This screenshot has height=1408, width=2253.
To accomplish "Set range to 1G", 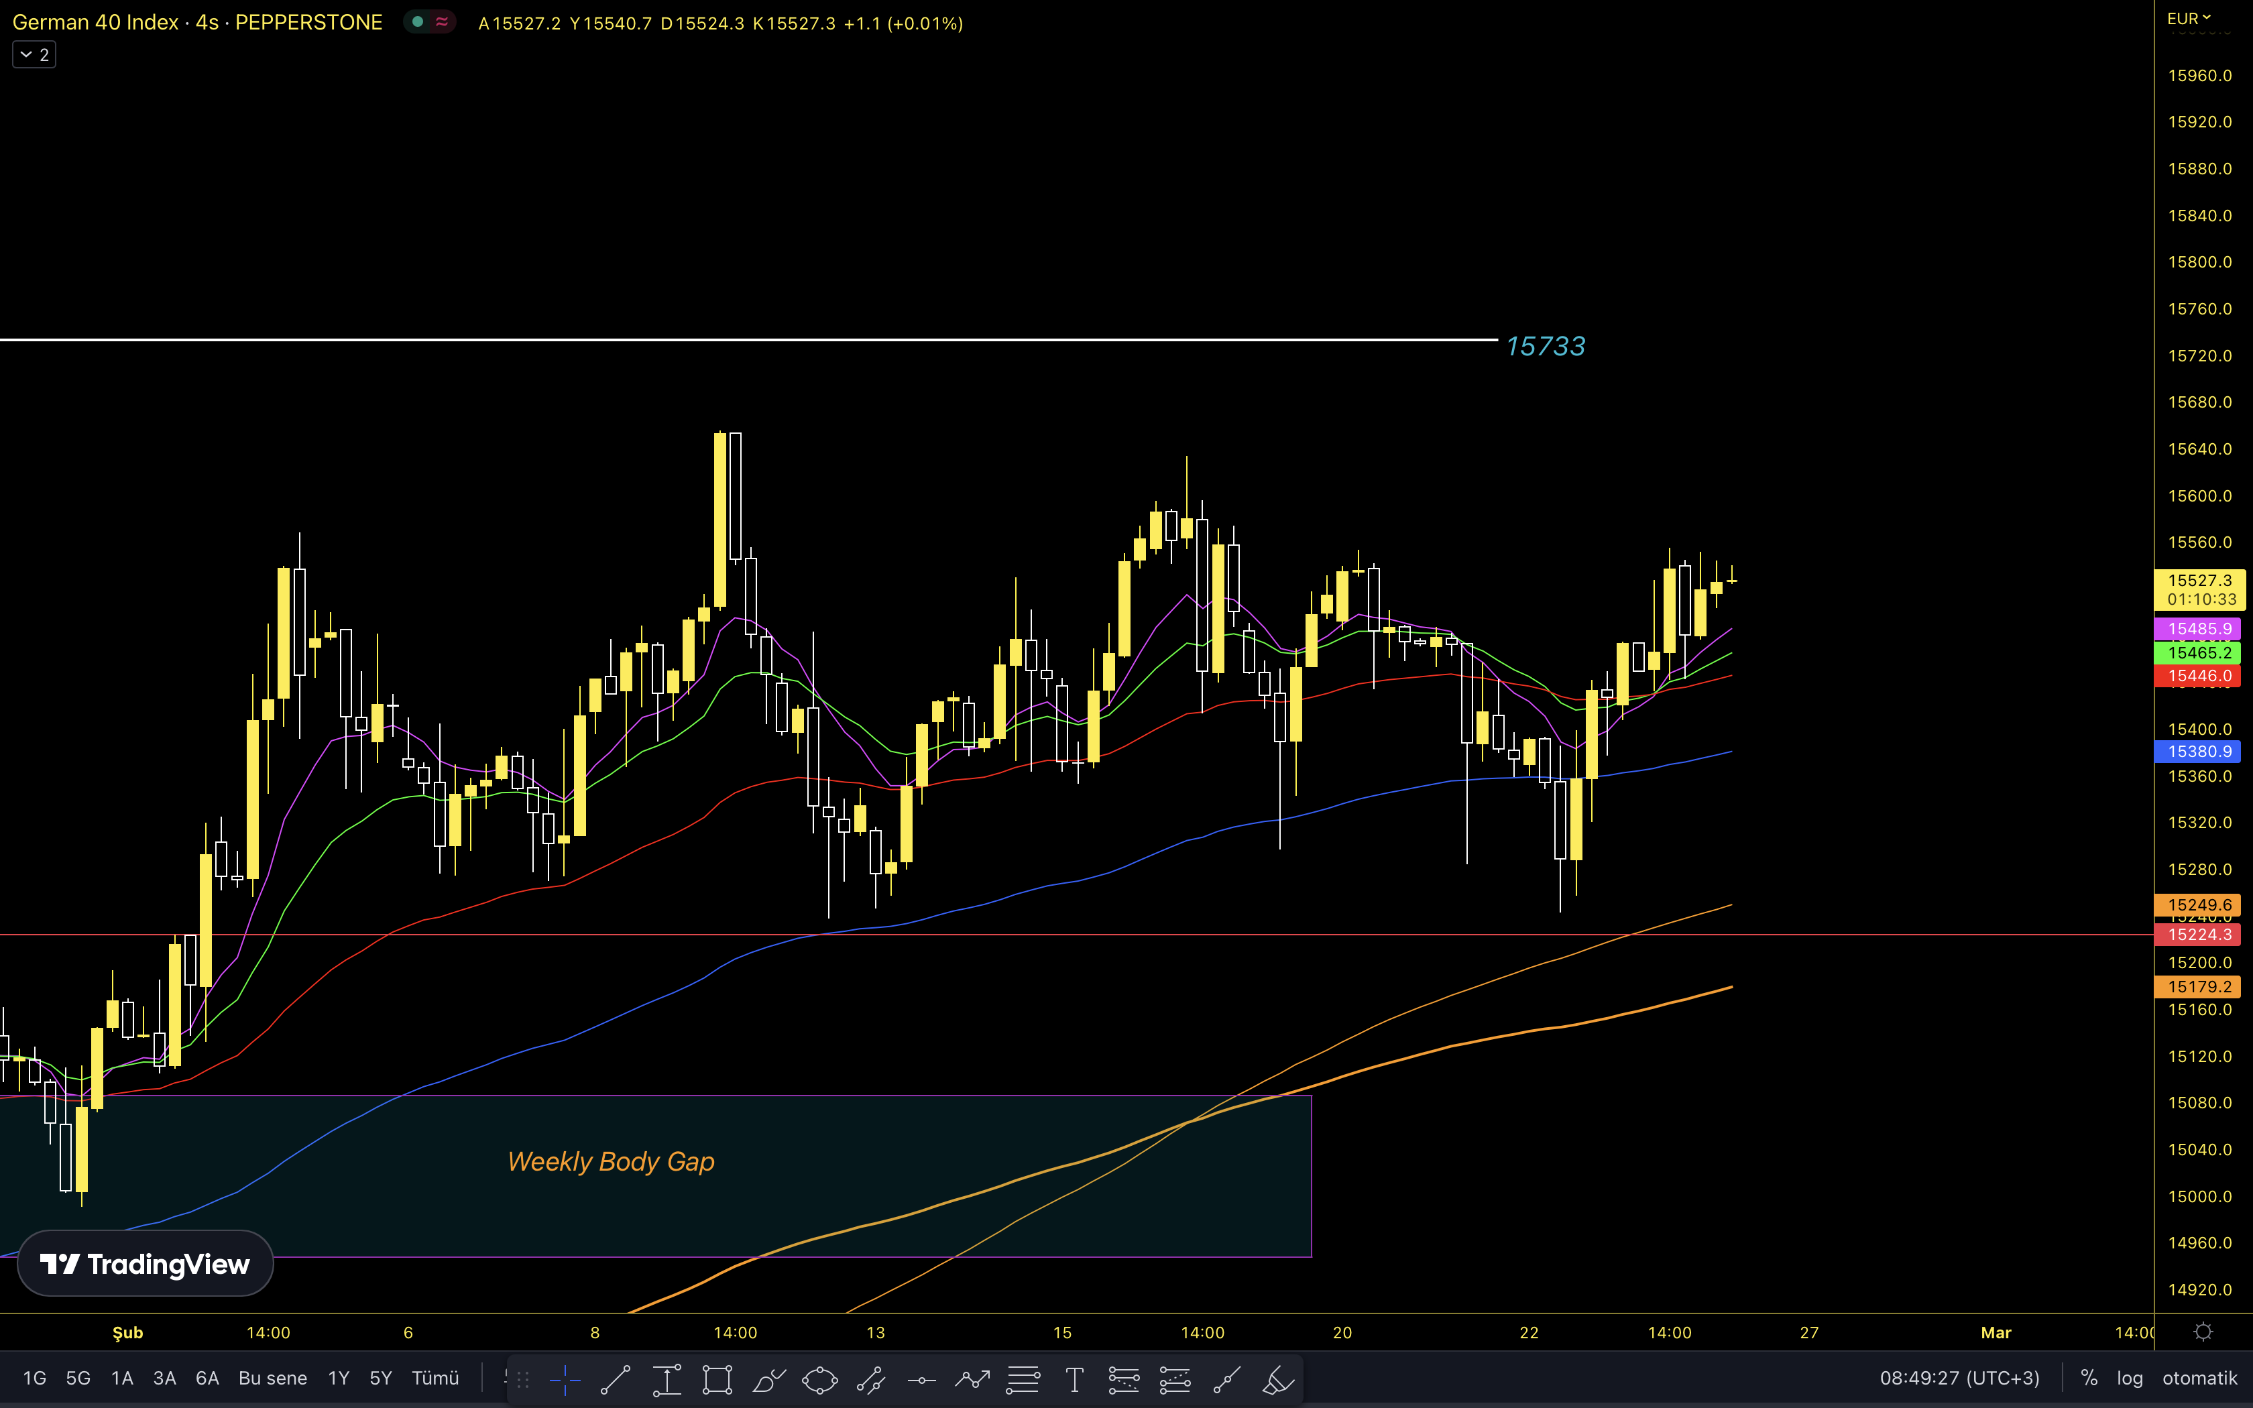I will click(34, 1378).
